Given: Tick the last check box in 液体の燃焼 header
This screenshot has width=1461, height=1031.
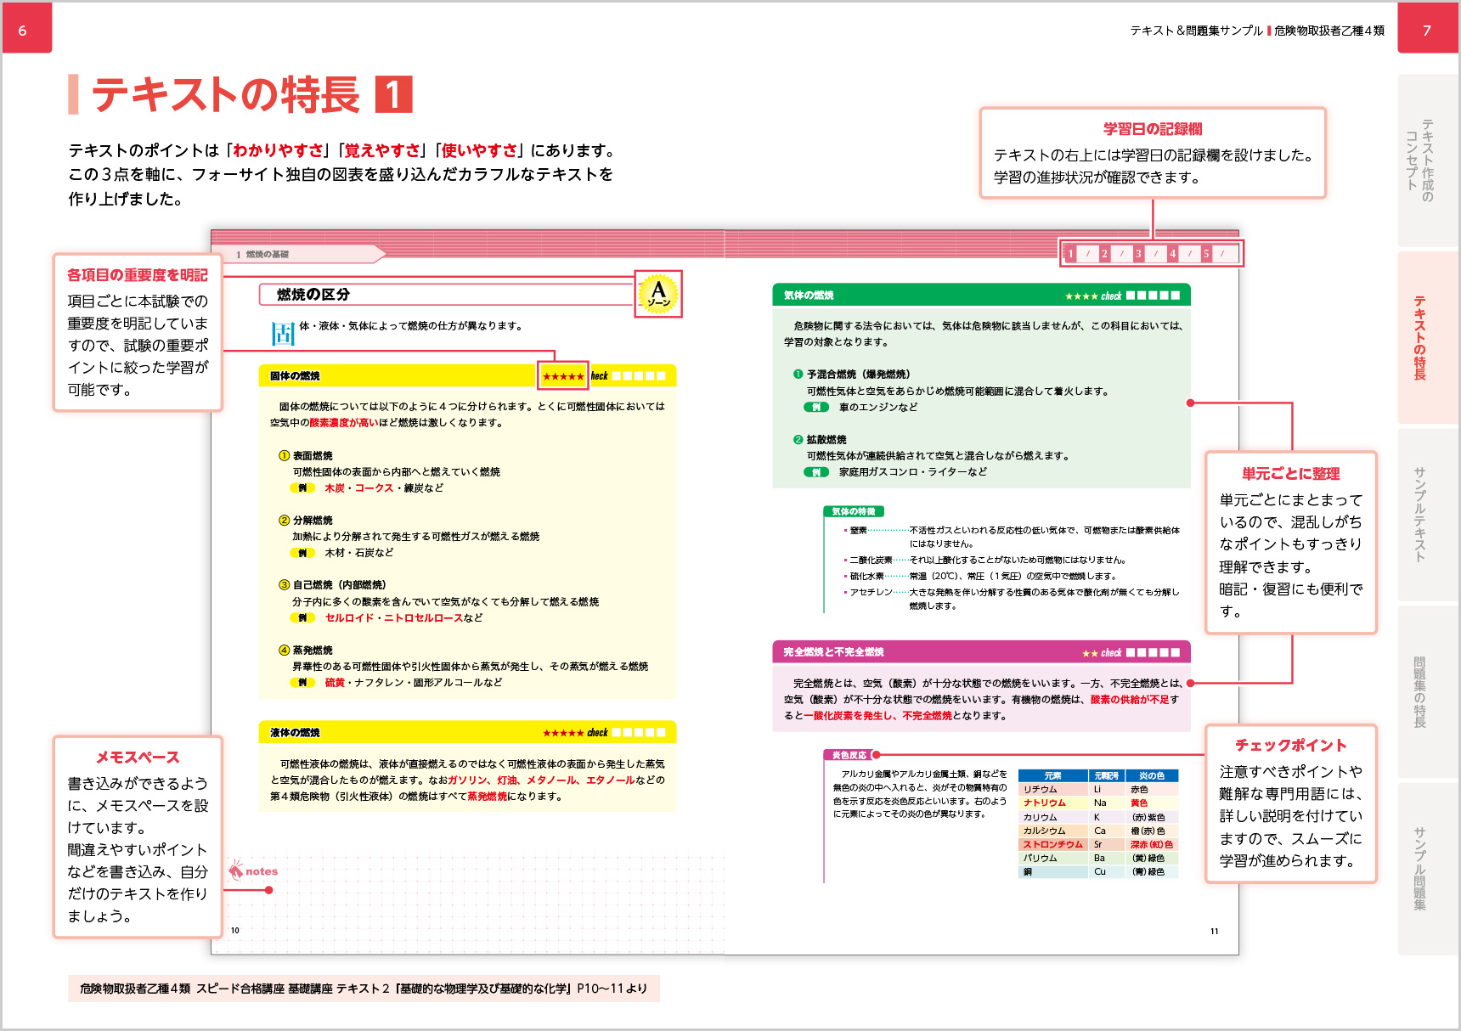Looking at the screenshot, I should [661, 732].
